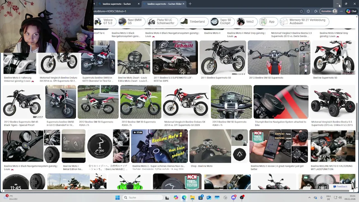Image resolution: width=359 pixels, height=202 pixels.
Task: Close the 'beeline supermoto - Suchen Bilder' tab
Action: pos(183,4)
